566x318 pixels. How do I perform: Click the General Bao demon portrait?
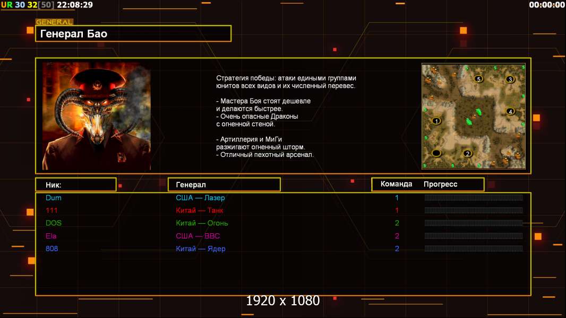pyautogui.click(x=97, y=116)
